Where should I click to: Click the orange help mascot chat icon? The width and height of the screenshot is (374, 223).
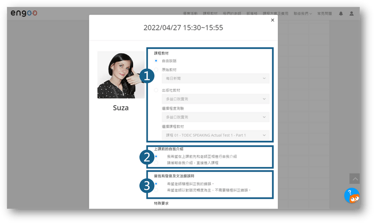tap(352, 196)
